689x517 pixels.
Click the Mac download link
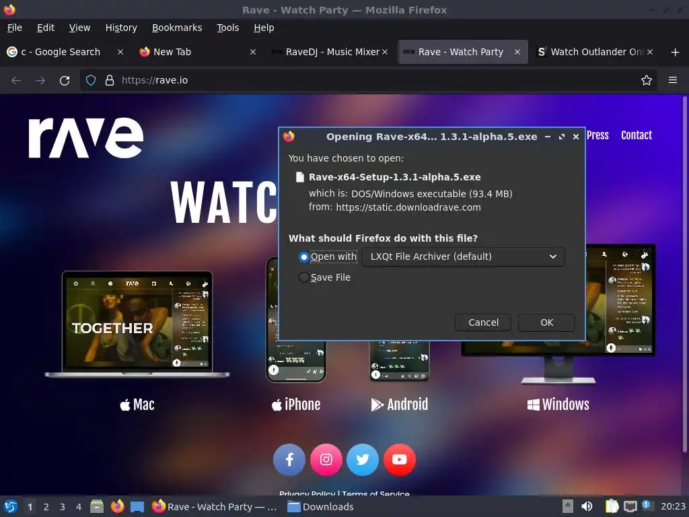(137, 405)
